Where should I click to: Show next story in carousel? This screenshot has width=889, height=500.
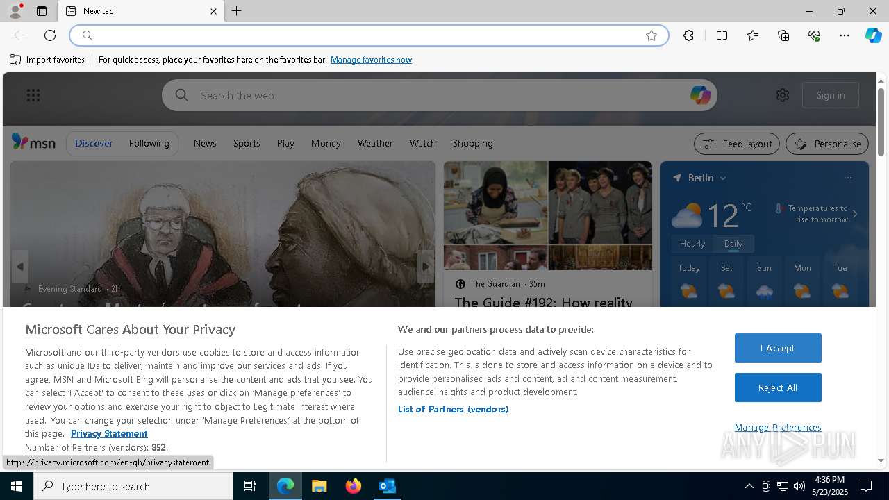click(x=426, y=267)
